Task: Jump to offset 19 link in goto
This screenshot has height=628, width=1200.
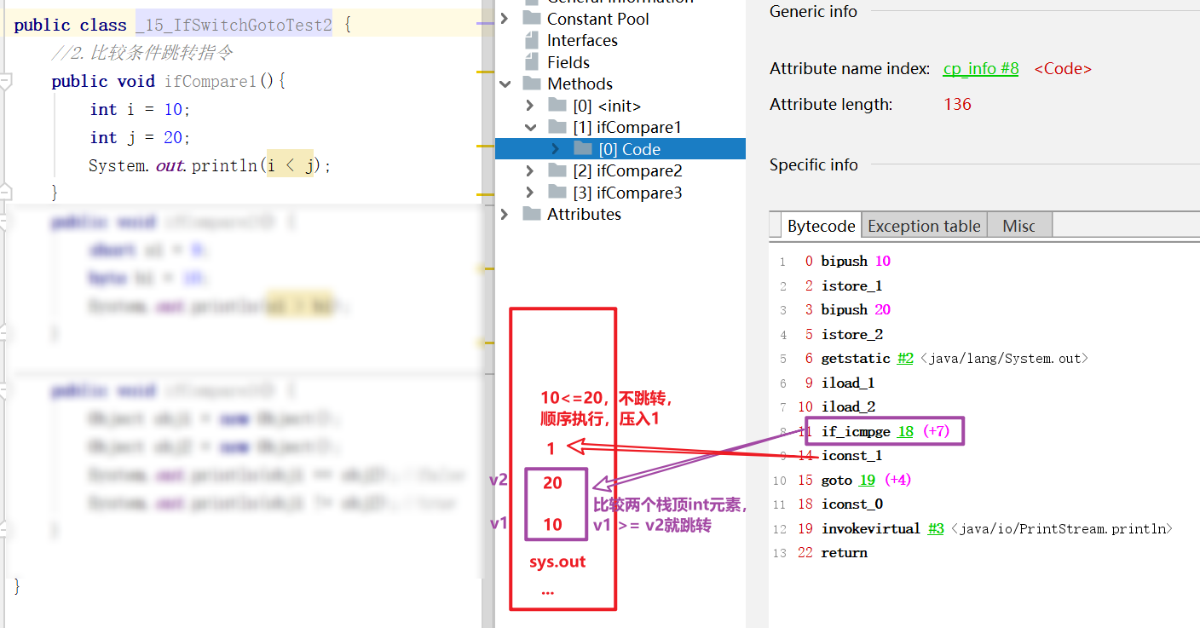Action: point(867,480)
